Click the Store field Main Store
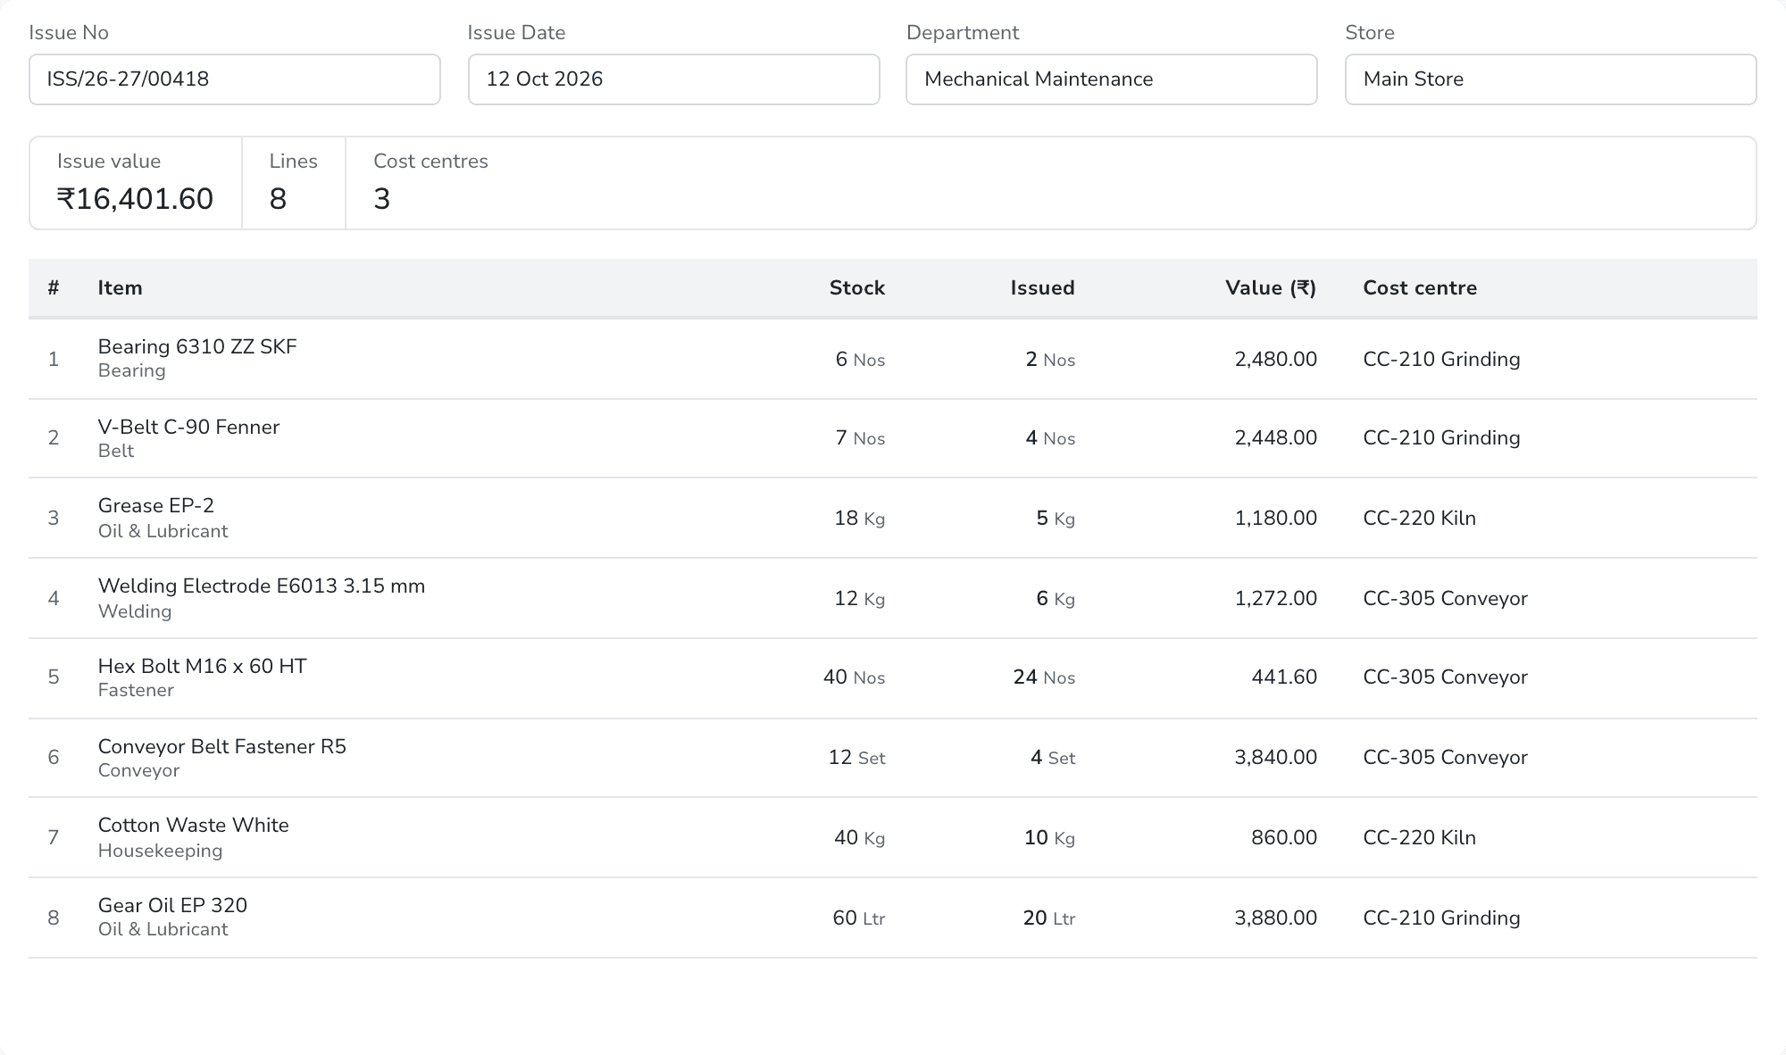Viewport: 1786px width, 1055px height. (x=1551, y=79)
